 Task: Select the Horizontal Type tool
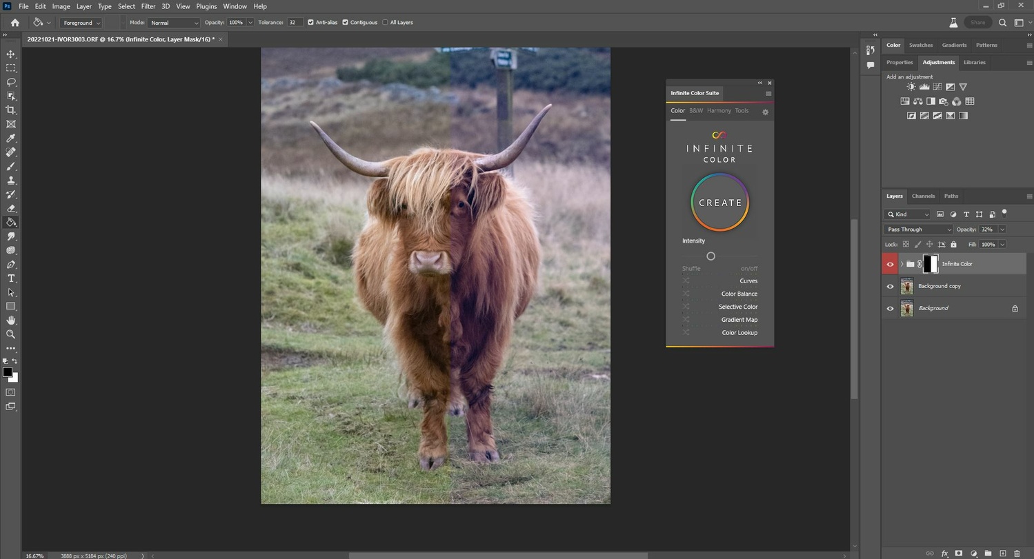click(10, 278)
